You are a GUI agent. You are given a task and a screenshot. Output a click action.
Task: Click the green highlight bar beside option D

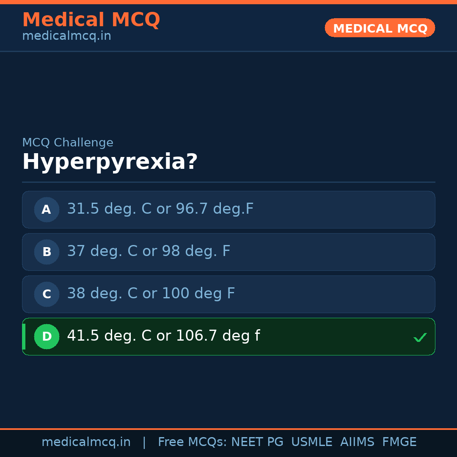tap(23, 336)
